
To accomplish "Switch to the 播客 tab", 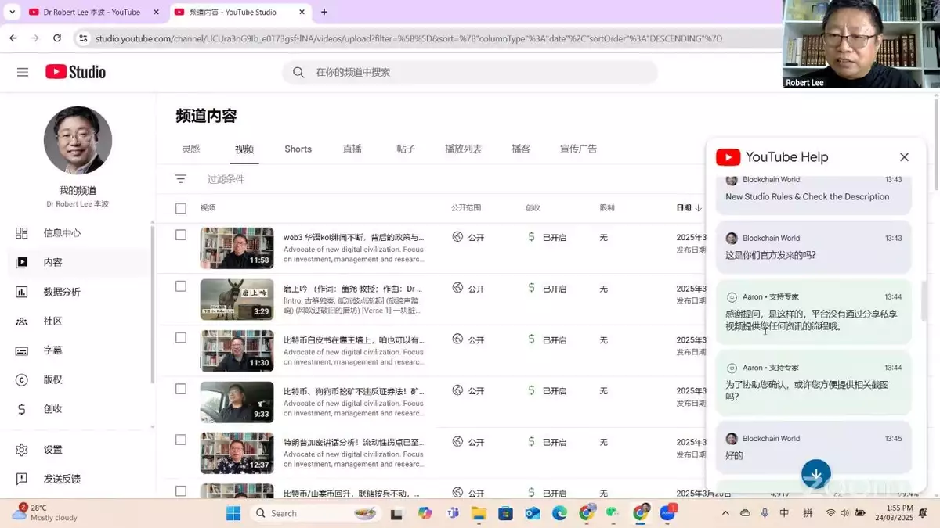I will pos(521,149).
